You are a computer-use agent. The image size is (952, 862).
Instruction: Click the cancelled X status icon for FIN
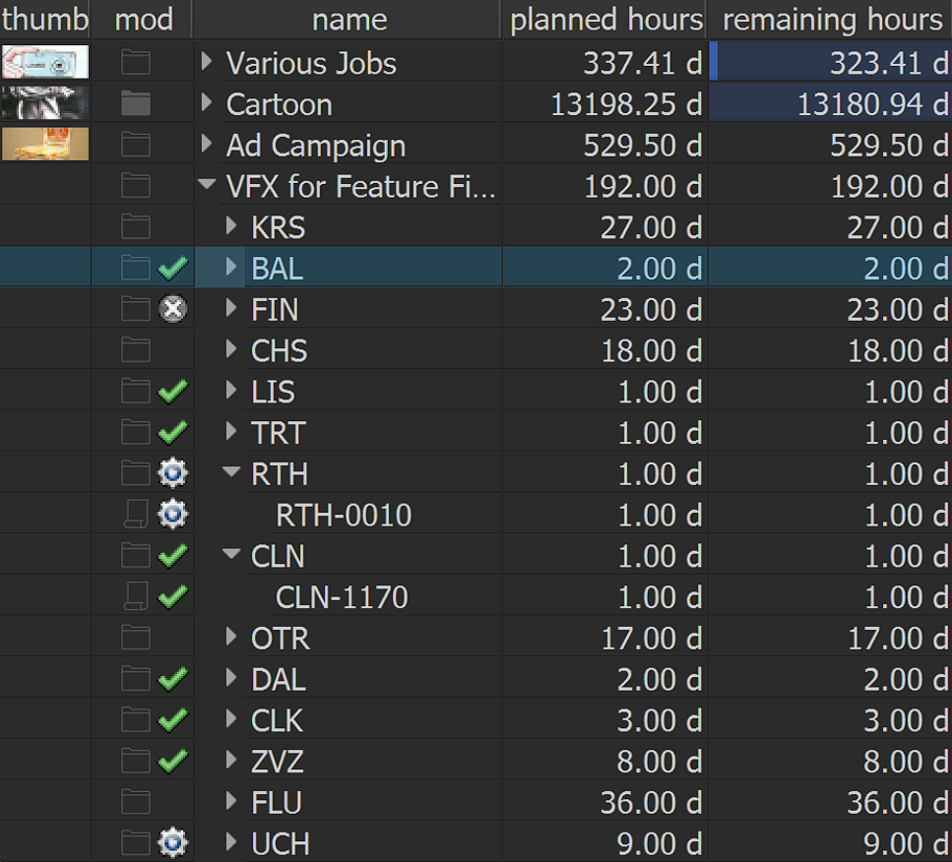coord(173,309)
